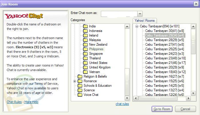This screenshot has width=200, height=115.
Task: Switch to the Yahoo! Rooms tab
Action: 145,21
